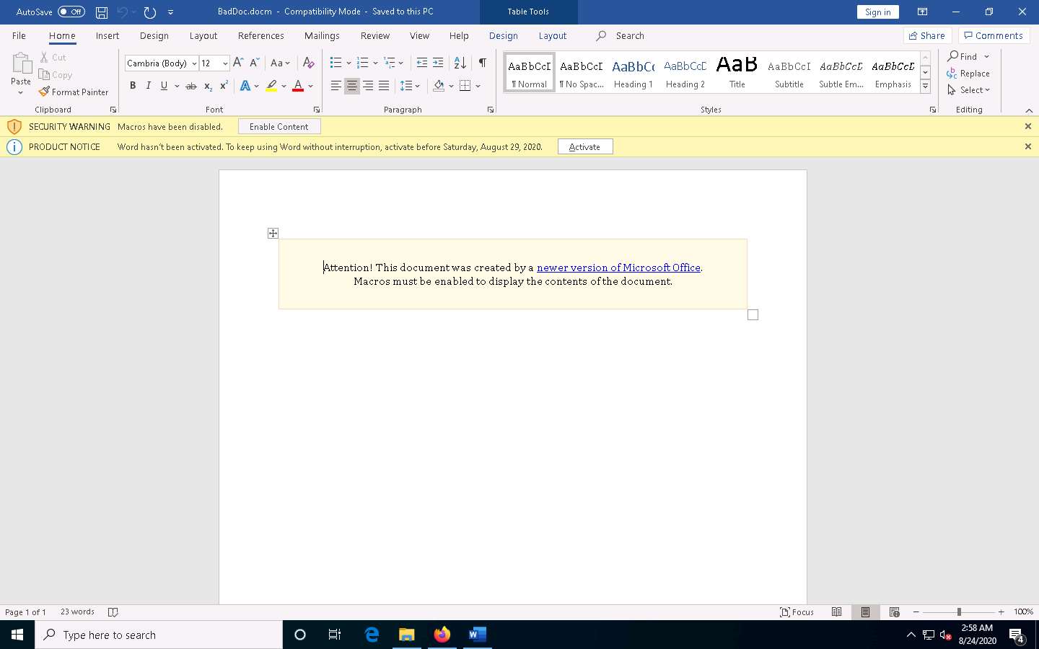Toggle Print Layout view button
Image resolution: width=1039 pixels, height=649 pixels.
click(x=866, y=612)
